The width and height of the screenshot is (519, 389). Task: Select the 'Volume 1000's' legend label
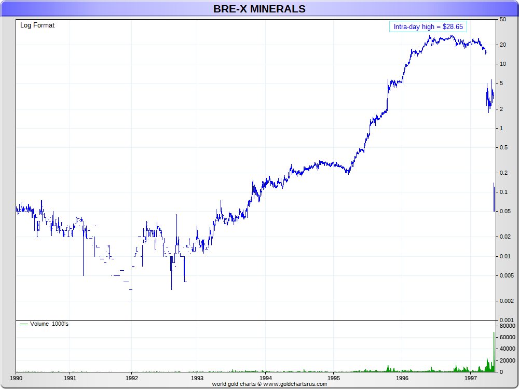[49, 324]
